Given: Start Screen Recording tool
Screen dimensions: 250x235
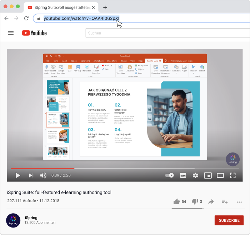Looking at the screenshot, I should [x=96, y=70].
